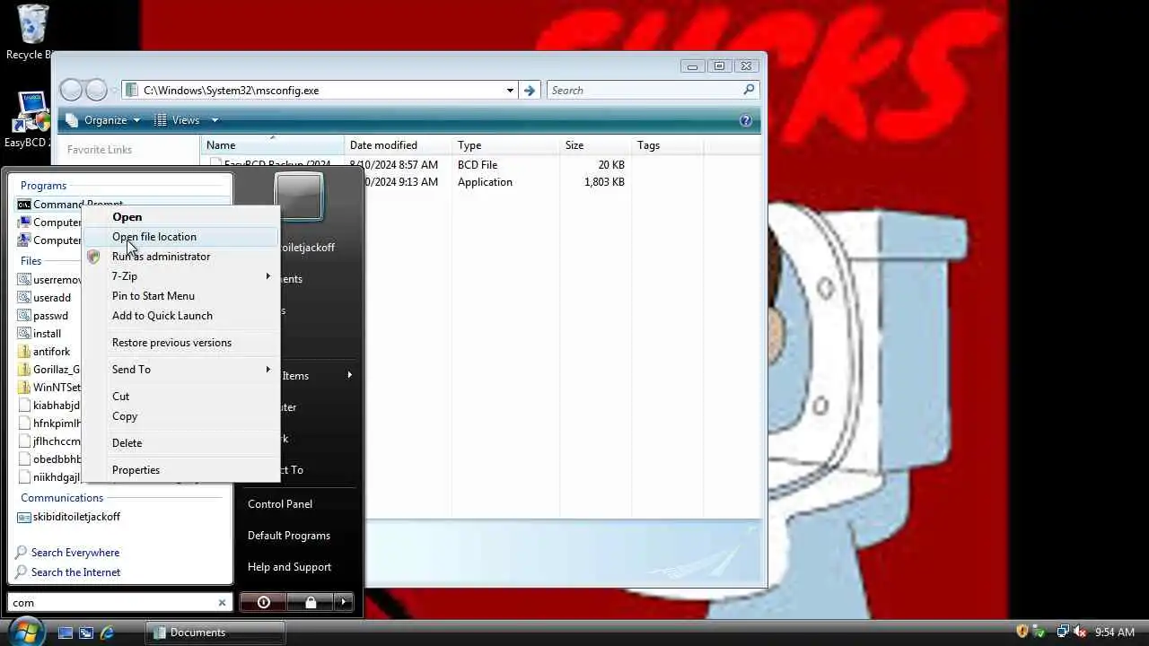Click the Views toolbar button
Image resolution: width=1149 pixels, height=646 pixels.
pos(178,120)
